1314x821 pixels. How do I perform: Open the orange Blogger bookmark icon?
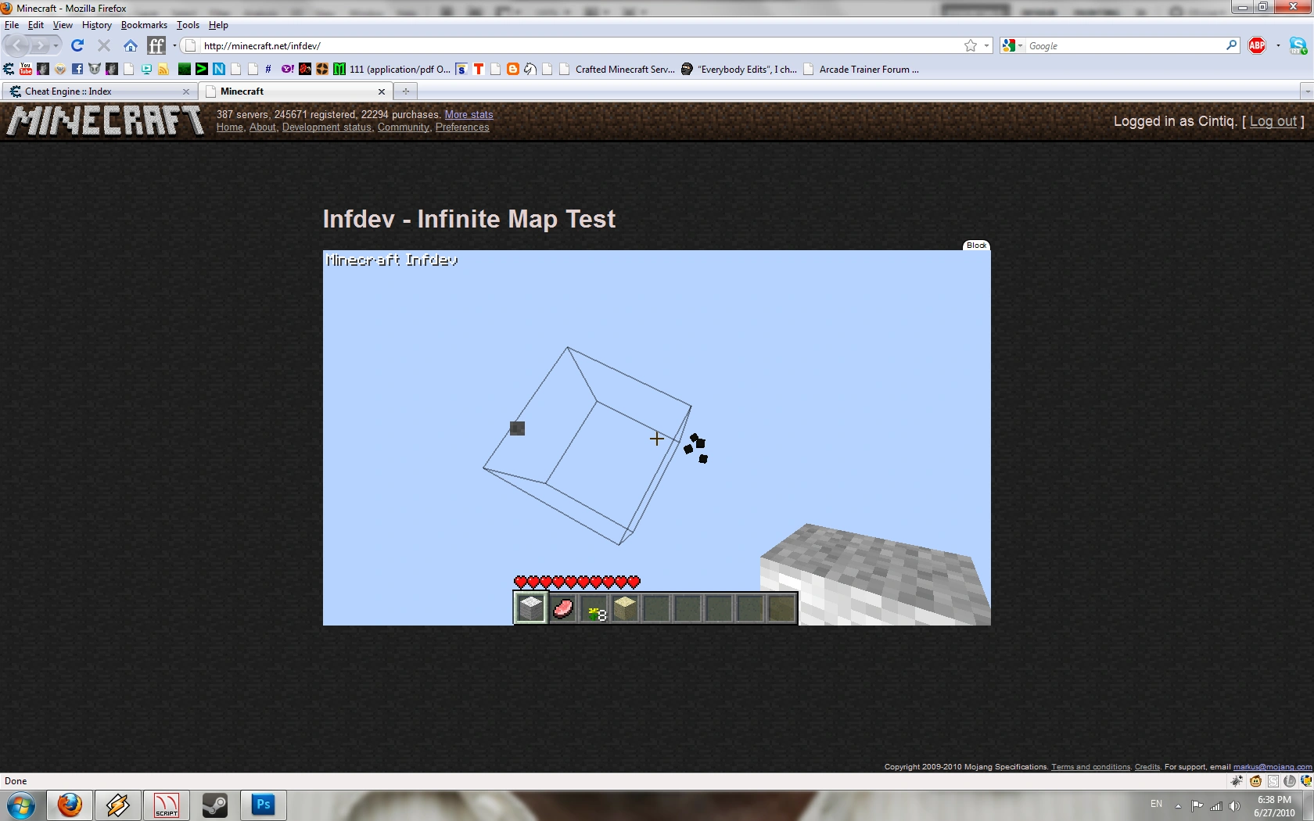tap(513, 69)
